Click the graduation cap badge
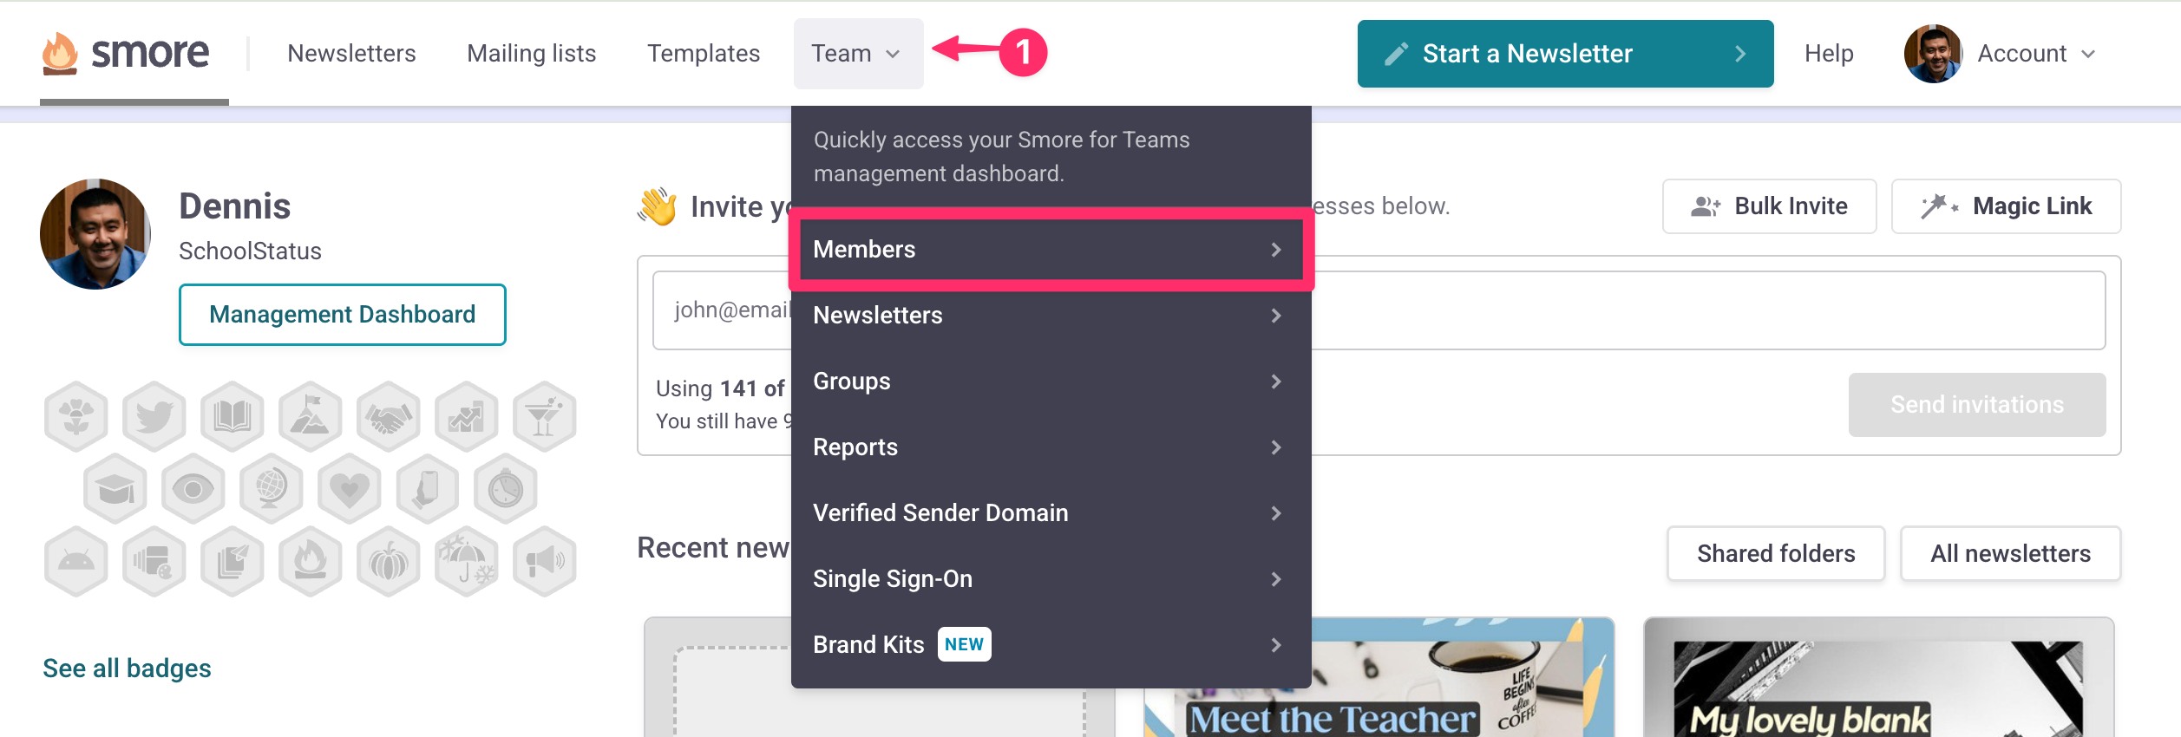 115,489
